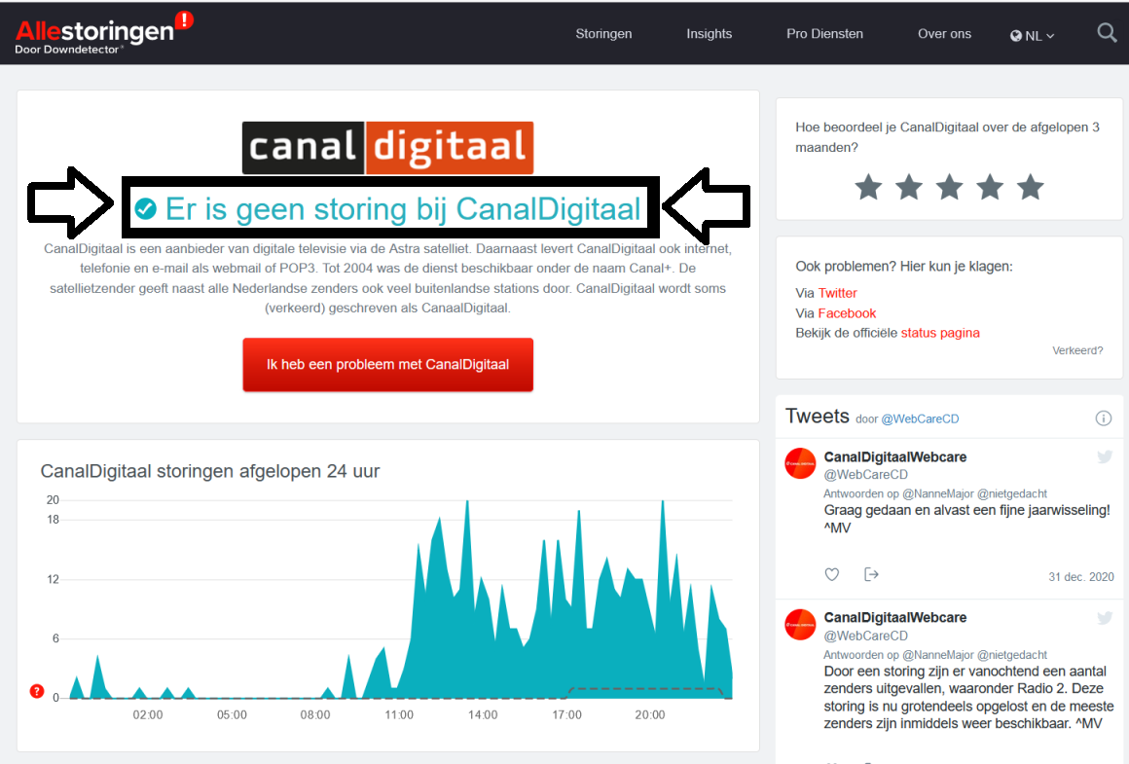This screenshot has height=764, width=1129.
Task: Click the 20:00 chart time label
Action: click(x=649, y=715)
